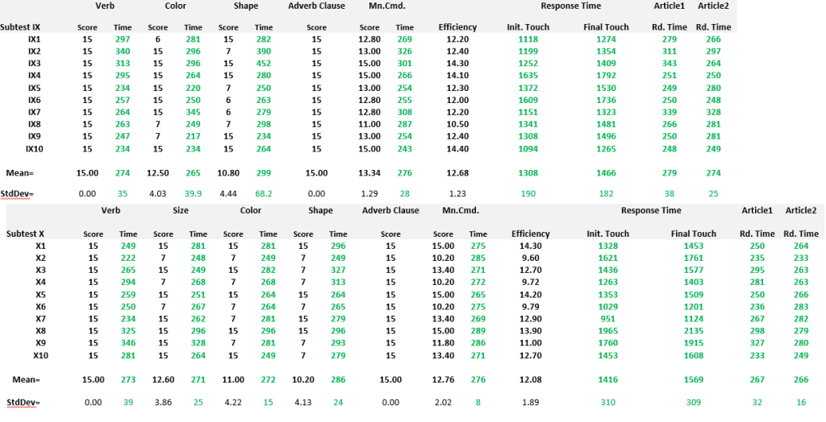Select Final Touch value 1792 in row IX4
This screenshot has height=422, width=826.
coord(605,76)
